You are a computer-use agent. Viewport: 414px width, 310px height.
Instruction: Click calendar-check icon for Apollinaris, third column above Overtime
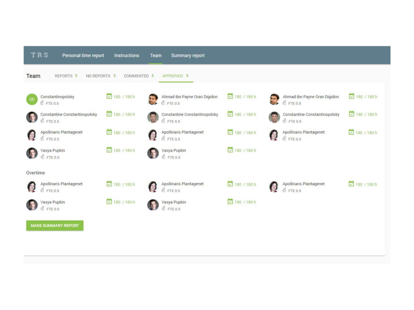(351, 132)
